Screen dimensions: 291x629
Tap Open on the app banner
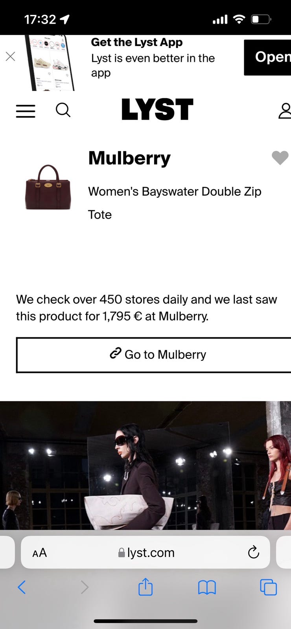point(267,57)
